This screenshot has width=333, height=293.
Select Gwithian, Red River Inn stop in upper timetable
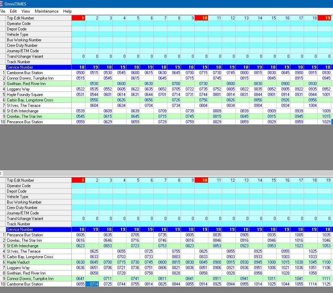point(26,84)
